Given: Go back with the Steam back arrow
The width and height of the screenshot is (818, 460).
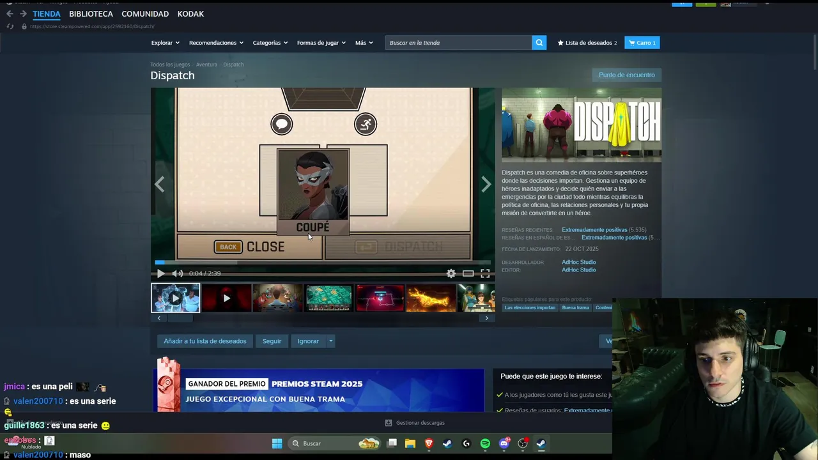Looking at the screenshot, I should click(x=10, y=13).
